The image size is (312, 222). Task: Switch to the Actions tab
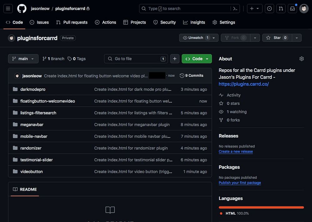point(105,22)
